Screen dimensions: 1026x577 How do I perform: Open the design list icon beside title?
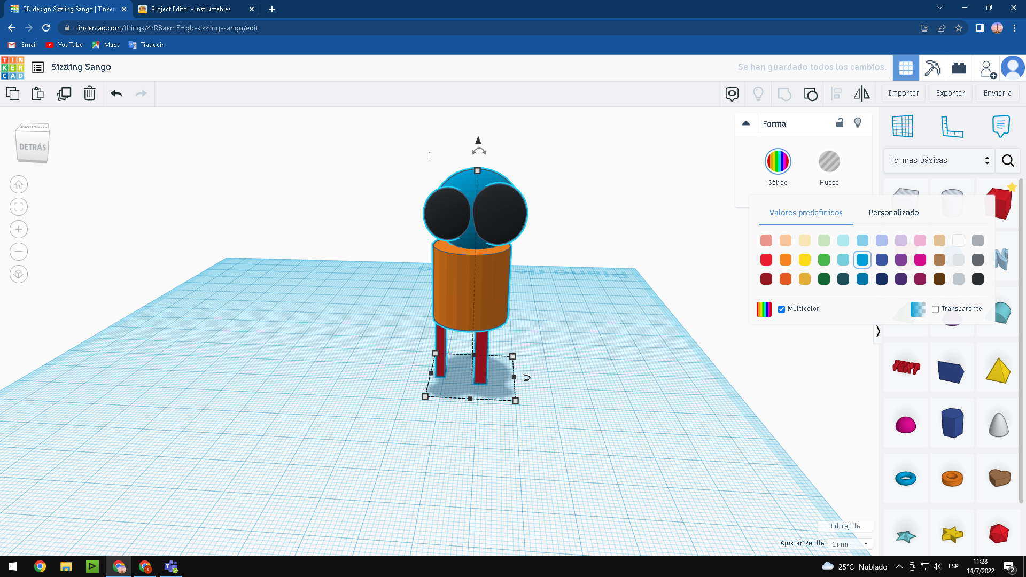(x=37, y=67)
